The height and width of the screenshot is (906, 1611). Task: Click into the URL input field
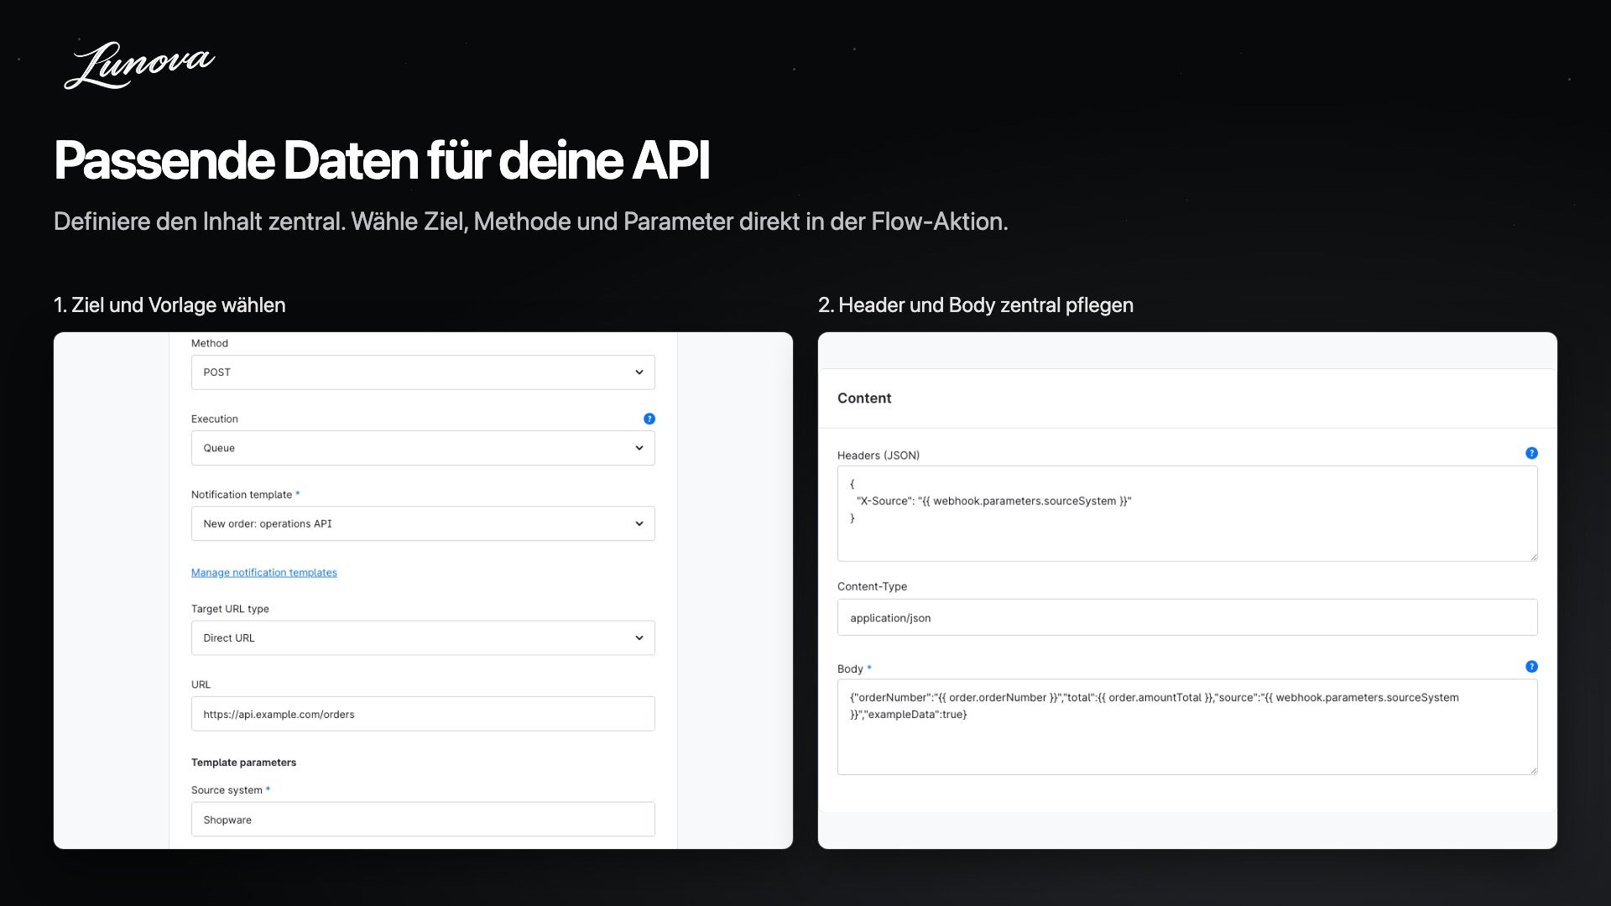click(423, 714)
